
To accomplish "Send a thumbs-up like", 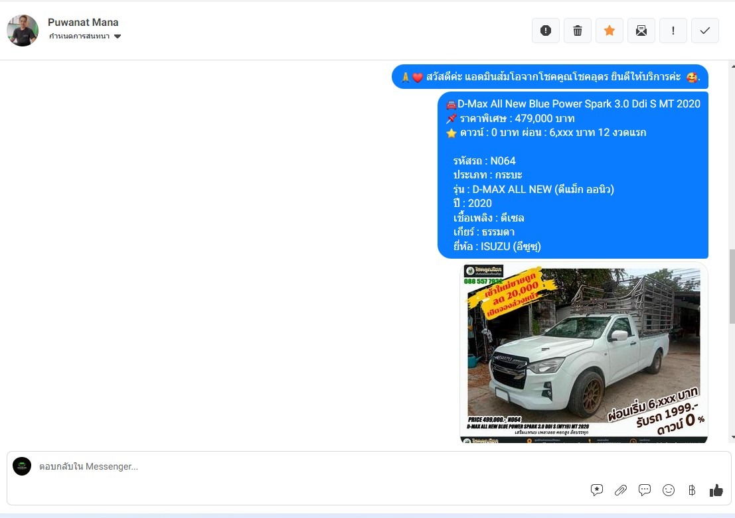I will [x=716, y=490].
